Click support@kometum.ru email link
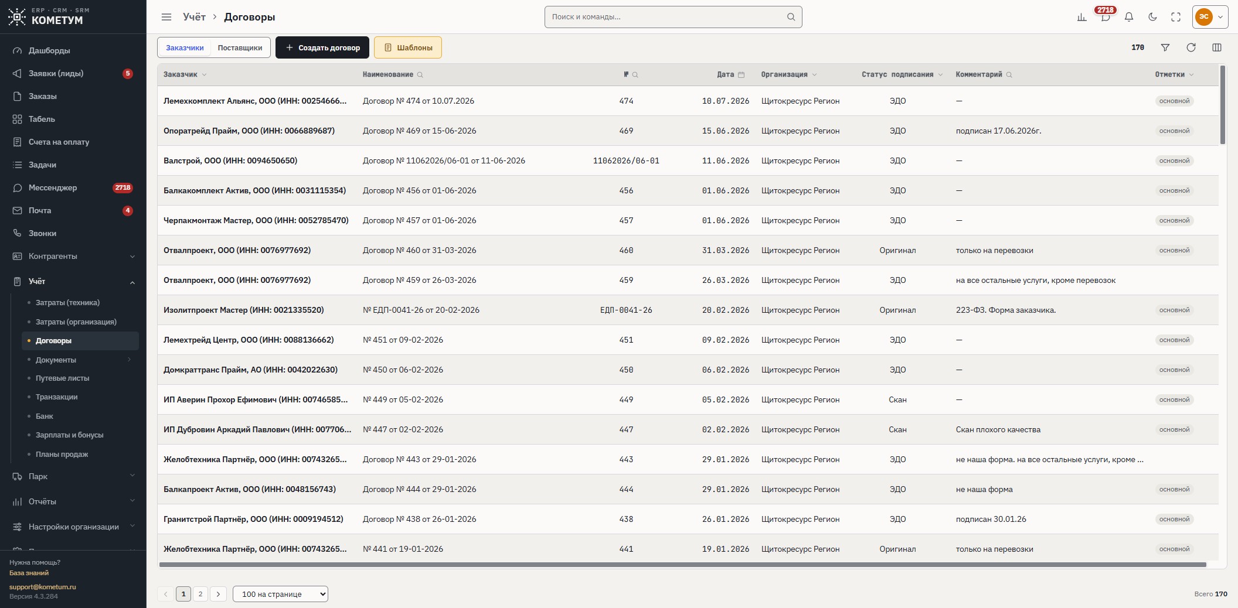 pyautogui.click(x=43, y=587)
